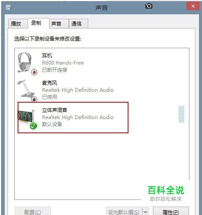Screen dimensions: 202x215
Task: Click the camera icon in title bar
Action: pos(149,6)
